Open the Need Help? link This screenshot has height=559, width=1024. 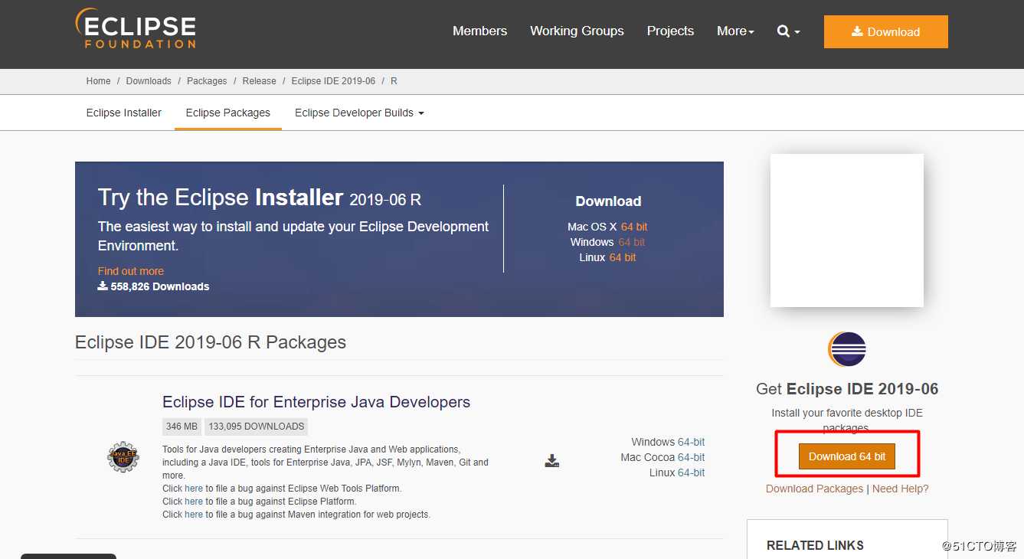tap(901, 489)
